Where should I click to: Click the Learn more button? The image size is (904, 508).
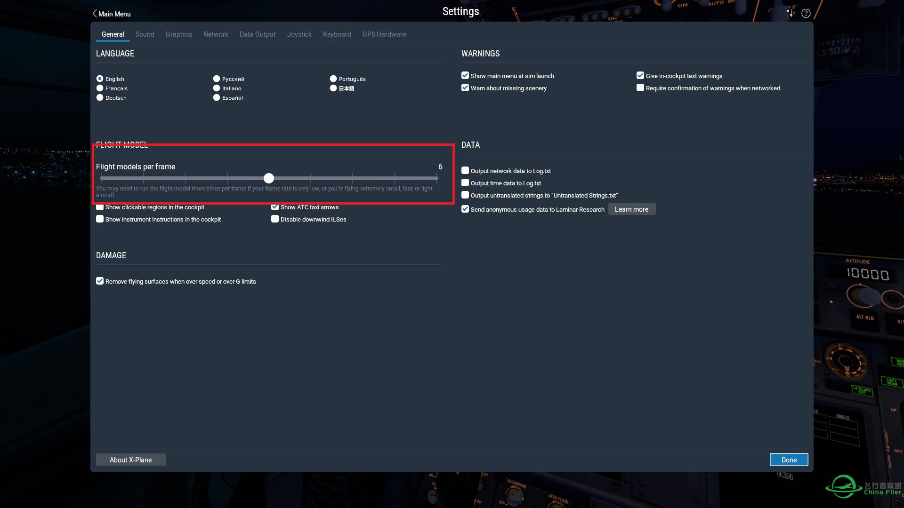tap(632, 209)
